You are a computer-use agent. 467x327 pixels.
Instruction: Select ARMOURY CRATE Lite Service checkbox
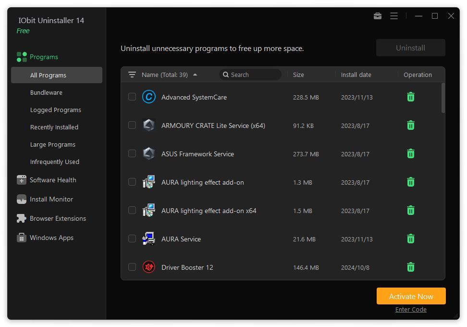[132, 126]
